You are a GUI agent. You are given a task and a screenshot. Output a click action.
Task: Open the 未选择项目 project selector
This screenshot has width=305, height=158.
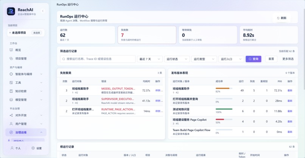(26, 33)
